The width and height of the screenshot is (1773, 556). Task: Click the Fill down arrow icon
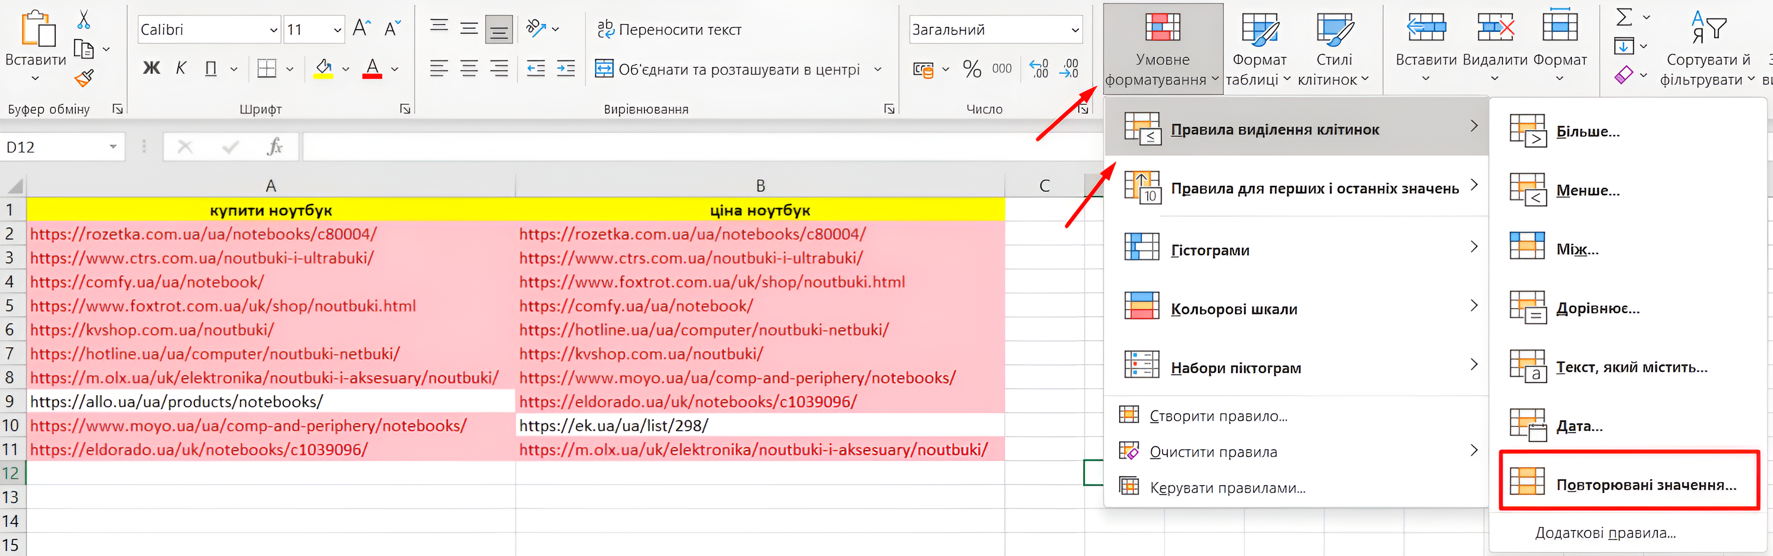pyautogui.click(x=1624, y=46)
